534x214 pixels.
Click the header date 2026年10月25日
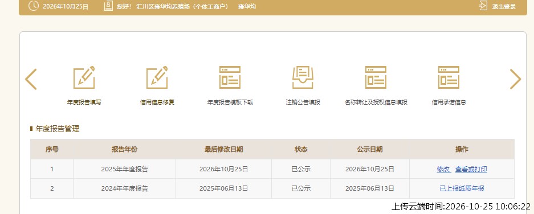66,6
